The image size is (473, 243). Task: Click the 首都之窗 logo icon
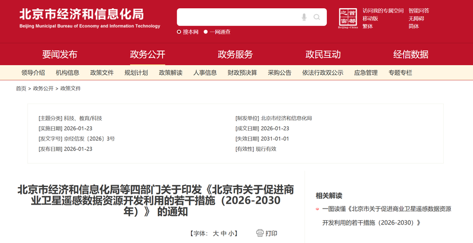click(348, 19)
